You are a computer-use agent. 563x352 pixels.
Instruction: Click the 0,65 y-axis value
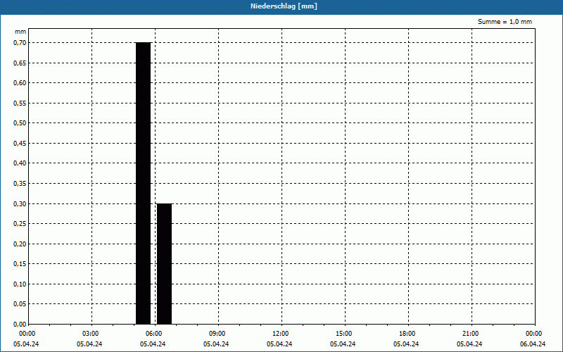click(x=20, y=63)
